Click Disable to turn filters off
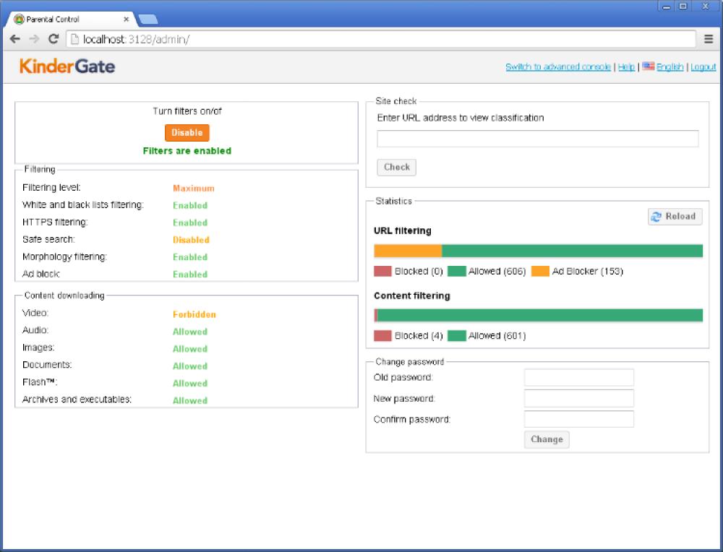The width and height of the screenshot is (723, 552). pyautogui.click(x=187, y=133)
